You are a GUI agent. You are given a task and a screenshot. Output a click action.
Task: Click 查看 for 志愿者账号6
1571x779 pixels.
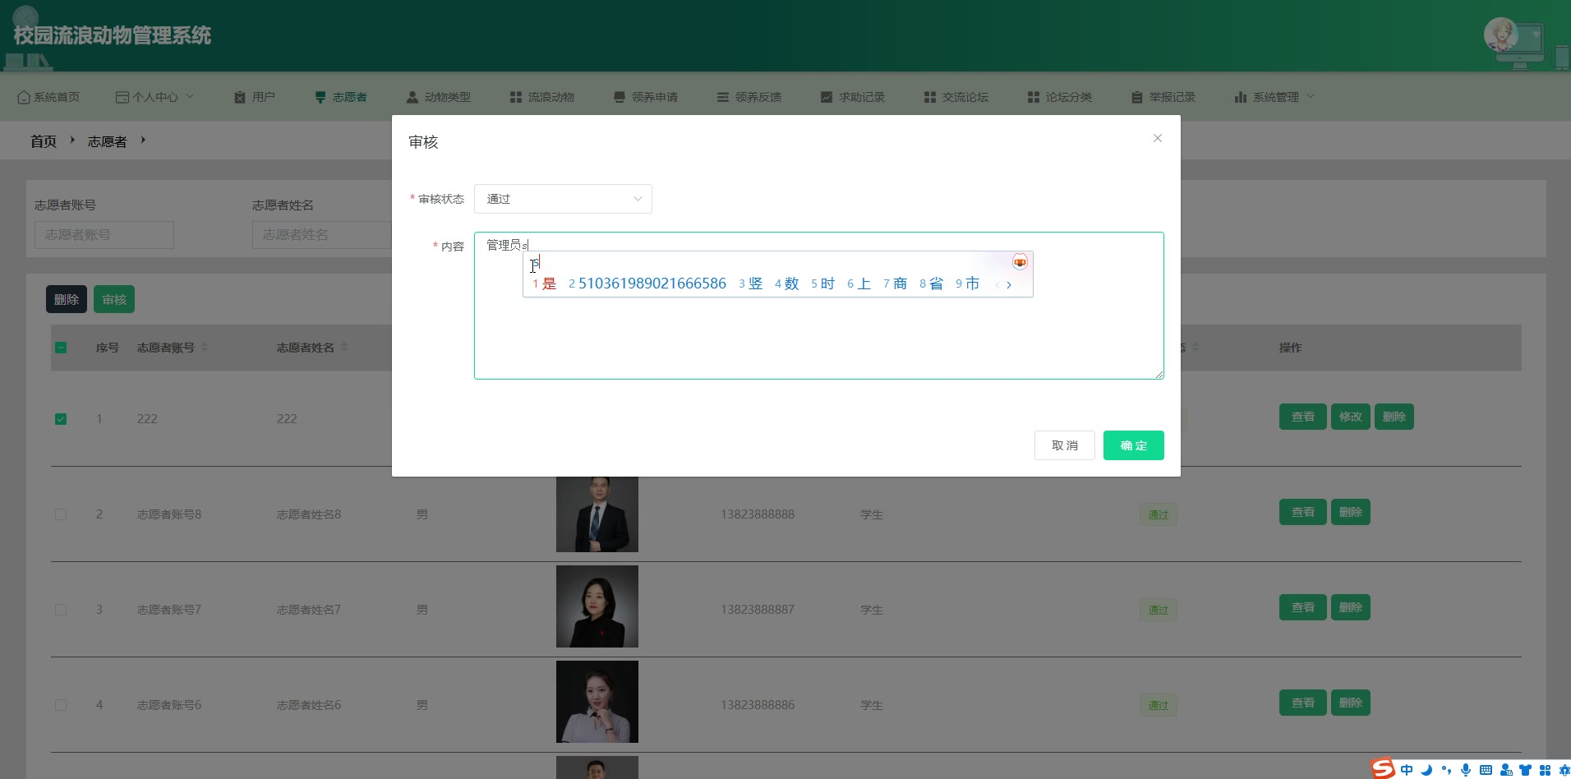[1303, 703]
